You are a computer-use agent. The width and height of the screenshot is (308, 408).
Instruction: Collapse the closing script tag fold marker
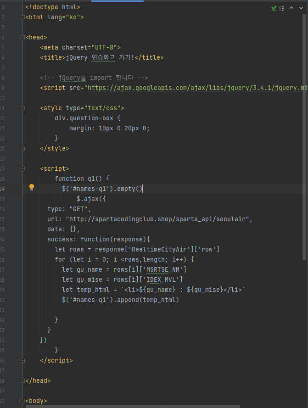pyautogui.click(x=22, y=360)
